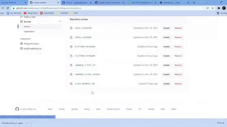
Task: Update the SANDBOX_CLIENT_ID secret
Action: click(x=166, y=65)
